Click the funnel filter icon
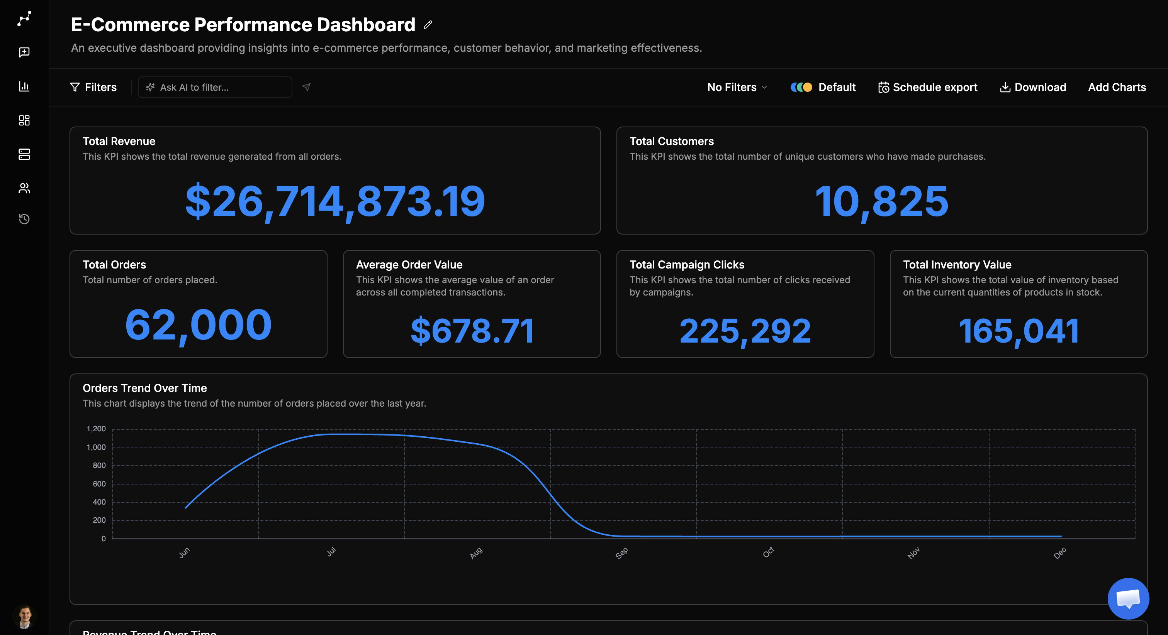The width and height of the screenshot is (1168, 635). point(75,87)
